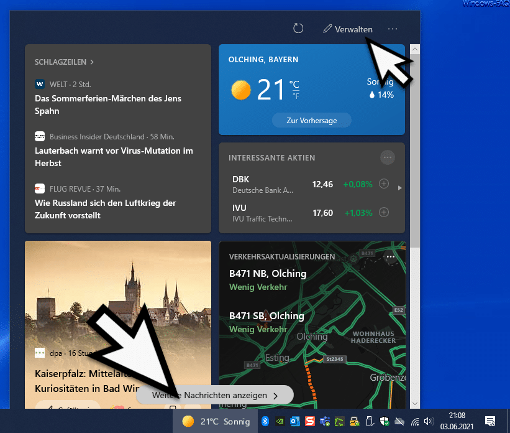Image resolution: width=510 pixels, height=433 pixels.
Task: Add DBK stock to watchlist
Action: 384,184
